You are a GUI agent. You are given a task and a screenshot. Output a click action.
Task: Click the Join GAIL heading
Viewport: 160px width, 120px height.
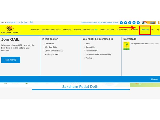pos(10,39)
